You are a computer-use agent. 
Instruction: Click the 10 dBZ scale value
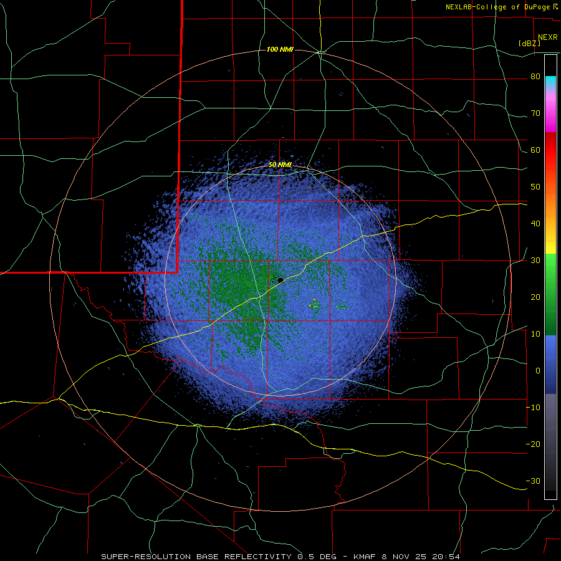click(535, 334)
